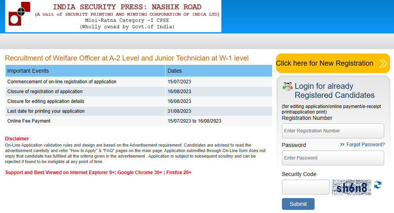Select the Dates column header
394x213 pixels.
pos(219,71)
